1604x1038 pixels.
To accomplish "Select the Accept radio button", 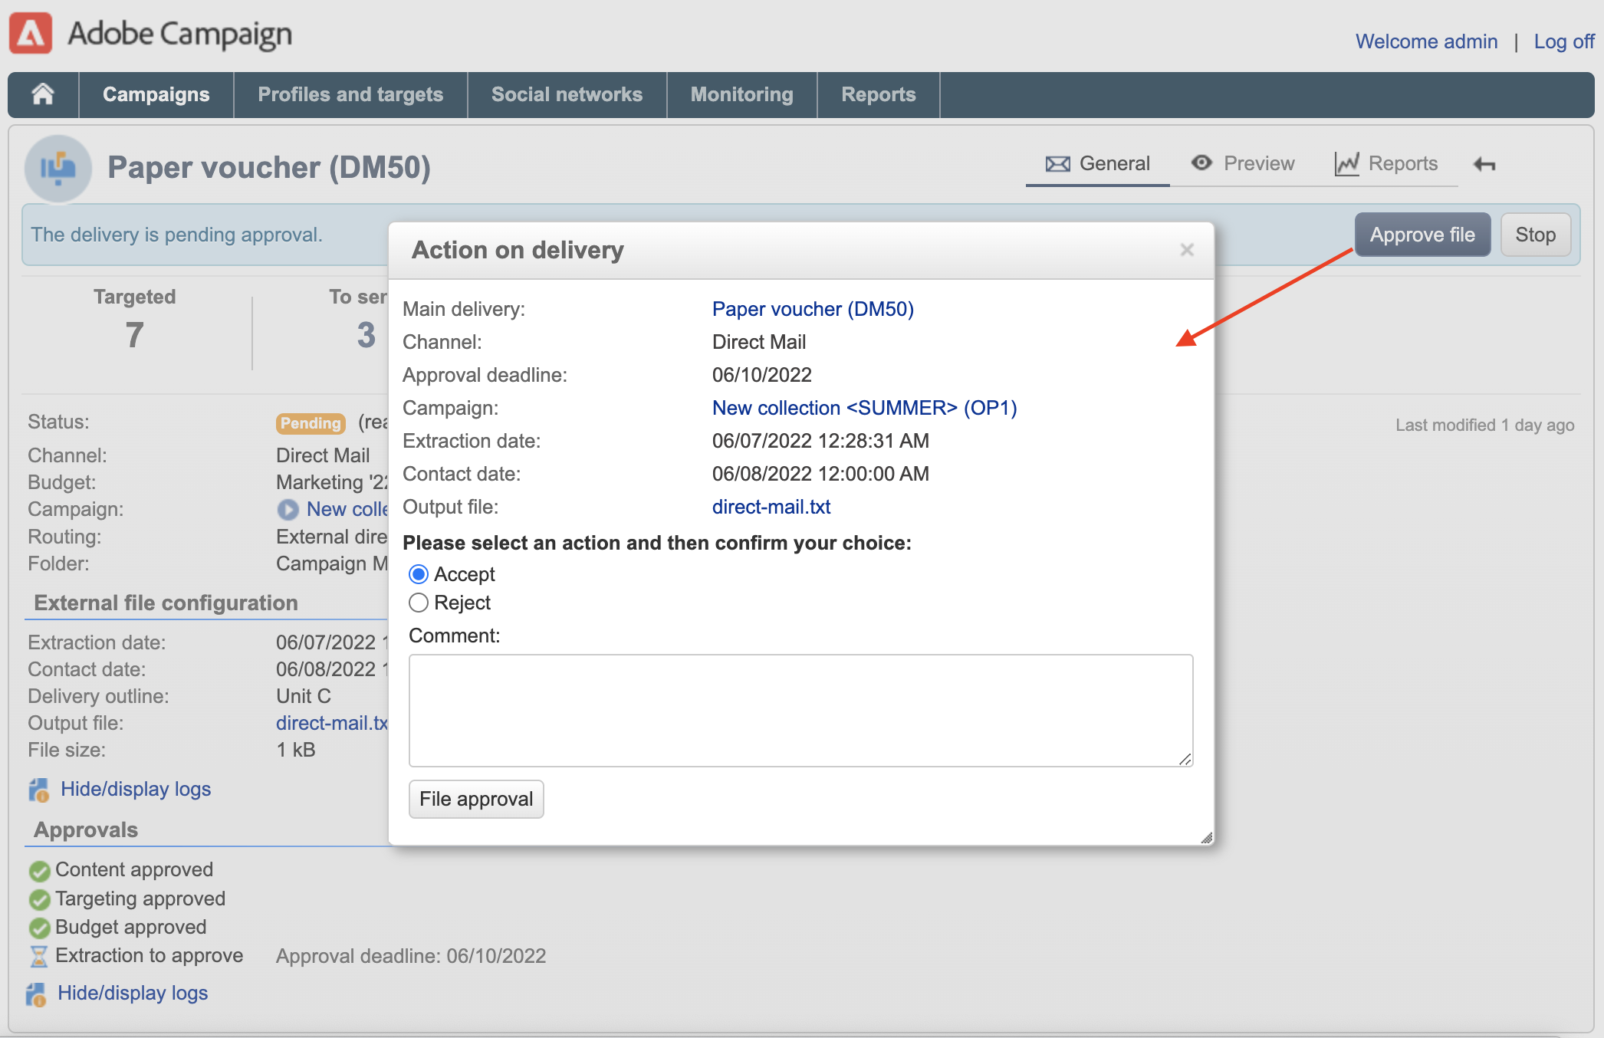I will pyautogui.click(x=419, y=574).
